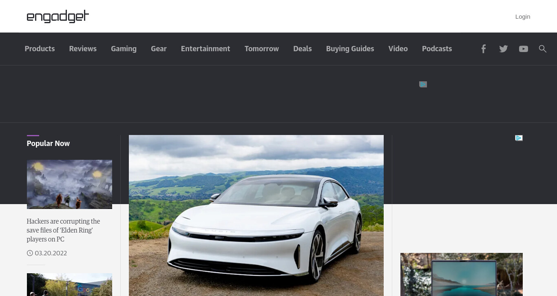Open Engadget's Twitter page icon
This screenshot has height=296, width=557.
coord(504,49)
